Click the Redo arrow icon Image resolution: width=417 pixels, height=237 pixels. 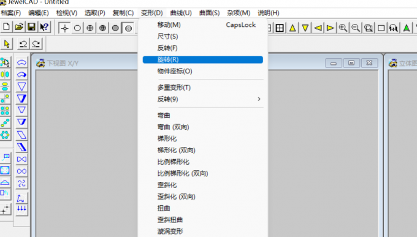(x=36, y=43)
